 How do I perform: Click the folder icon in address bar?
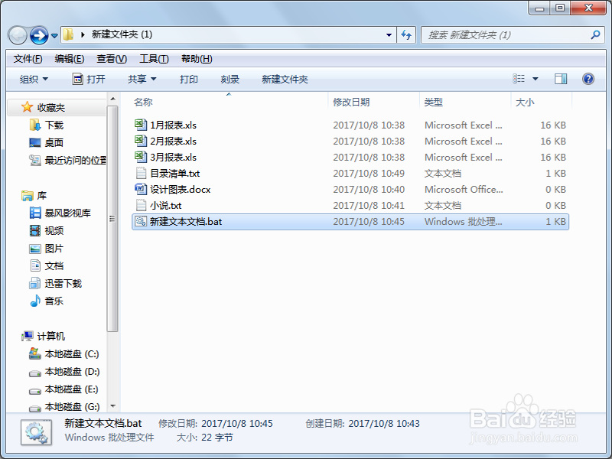[68, 34]
